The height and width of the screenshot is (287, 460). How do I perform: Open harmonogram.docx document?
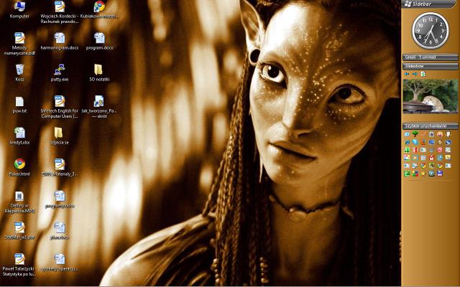click(x=59, y=38)
